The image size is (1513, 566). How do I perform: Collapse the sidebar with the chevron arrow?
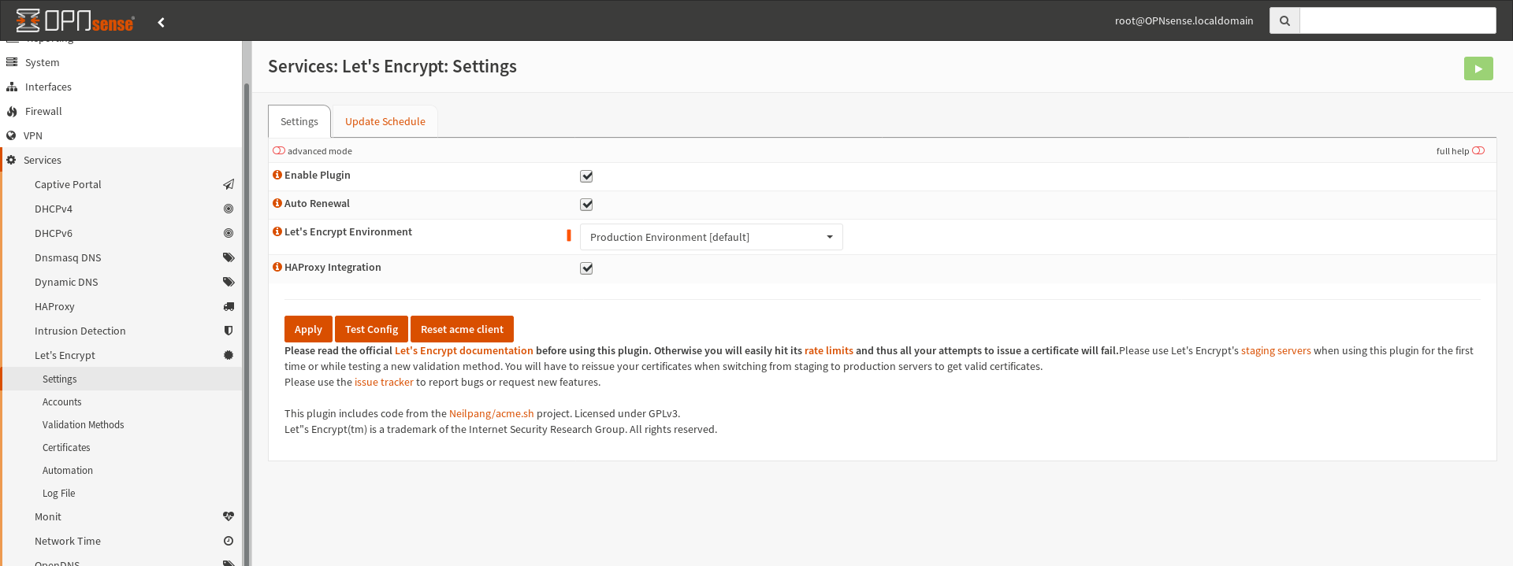click(x=161, y=22)
